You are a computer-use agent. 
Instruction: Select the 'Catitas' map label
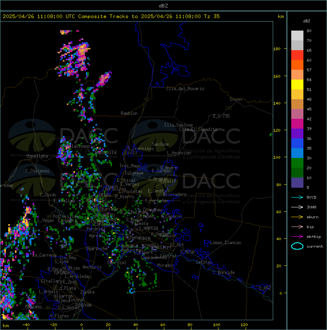(x=204, y=262)
